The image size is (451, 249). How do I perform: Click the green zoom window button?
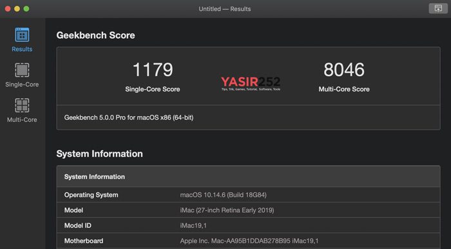(x=26, y=9)
